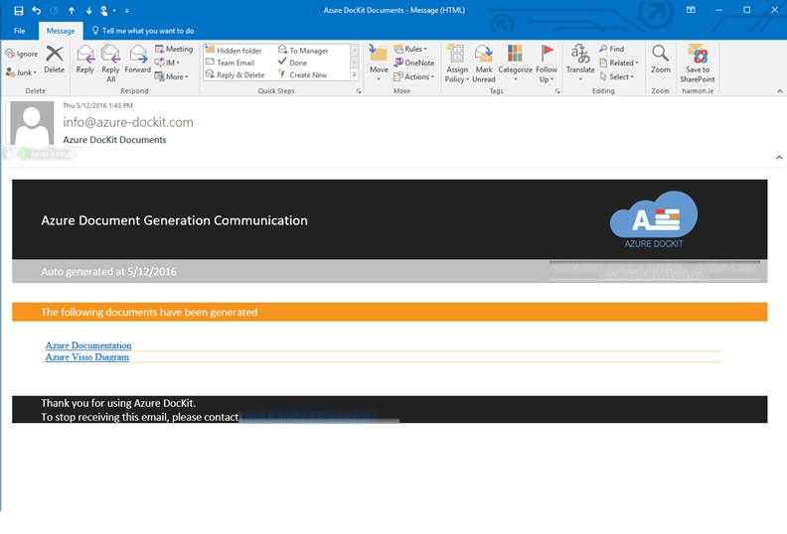Open Ribbon Display Options
Viewport: 787px width, 534px height.
pos(692,10)
